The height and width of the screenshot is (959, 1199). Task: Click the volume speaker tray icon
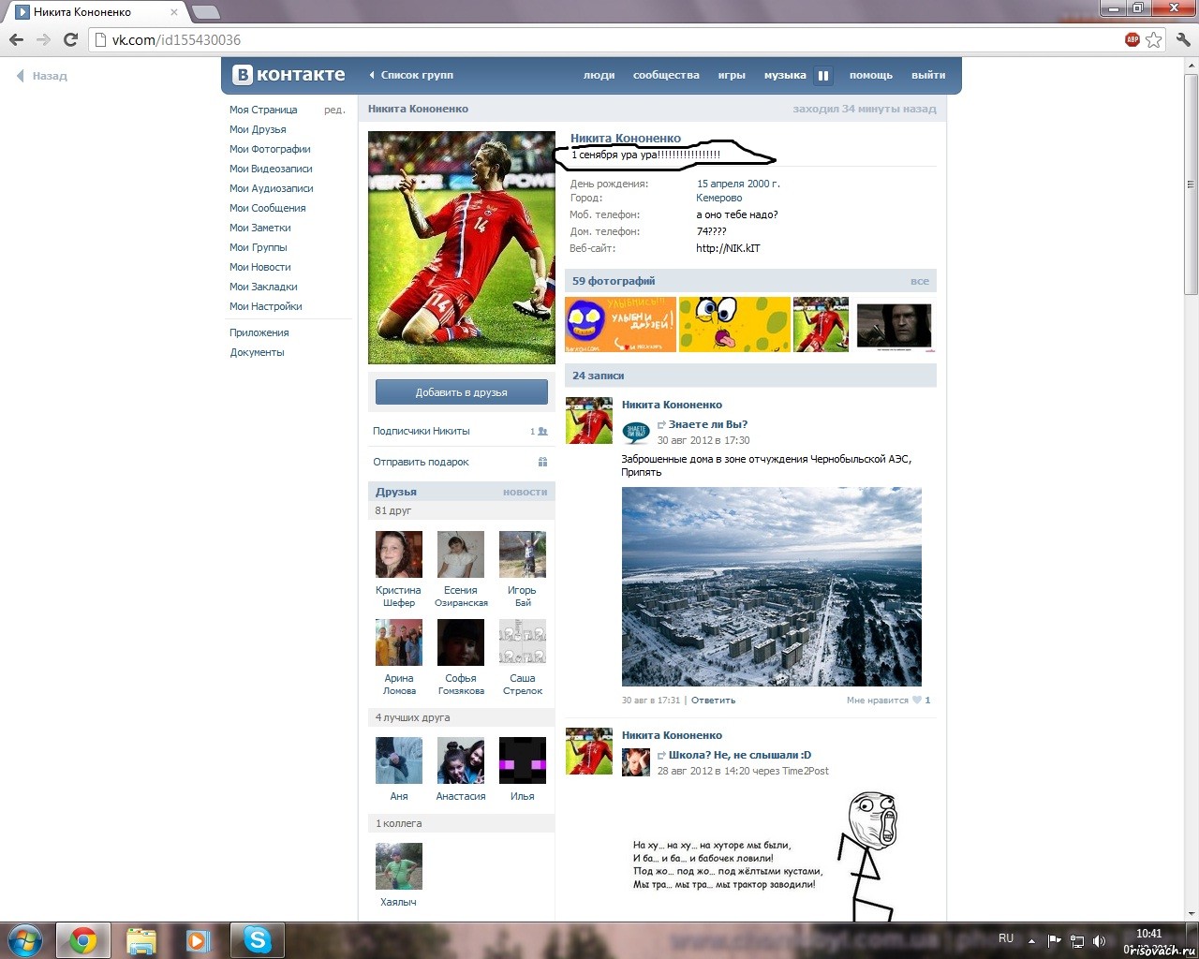1100,940
